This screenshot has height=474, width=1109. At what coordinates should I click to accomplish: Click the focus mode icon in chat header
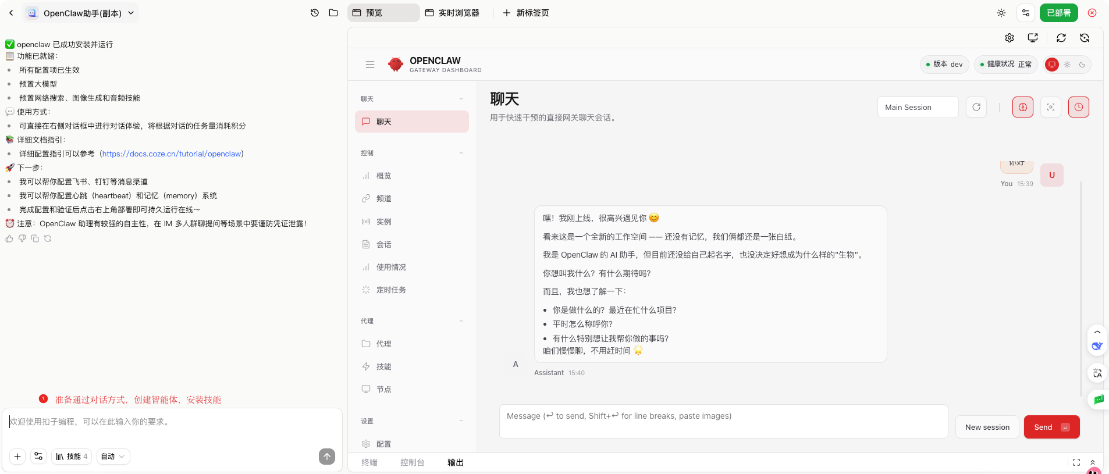(1051, 107)
